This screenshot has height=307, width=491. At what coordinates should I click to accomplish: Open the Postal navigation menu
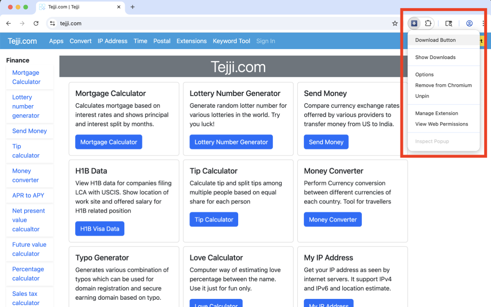(162, 41)
